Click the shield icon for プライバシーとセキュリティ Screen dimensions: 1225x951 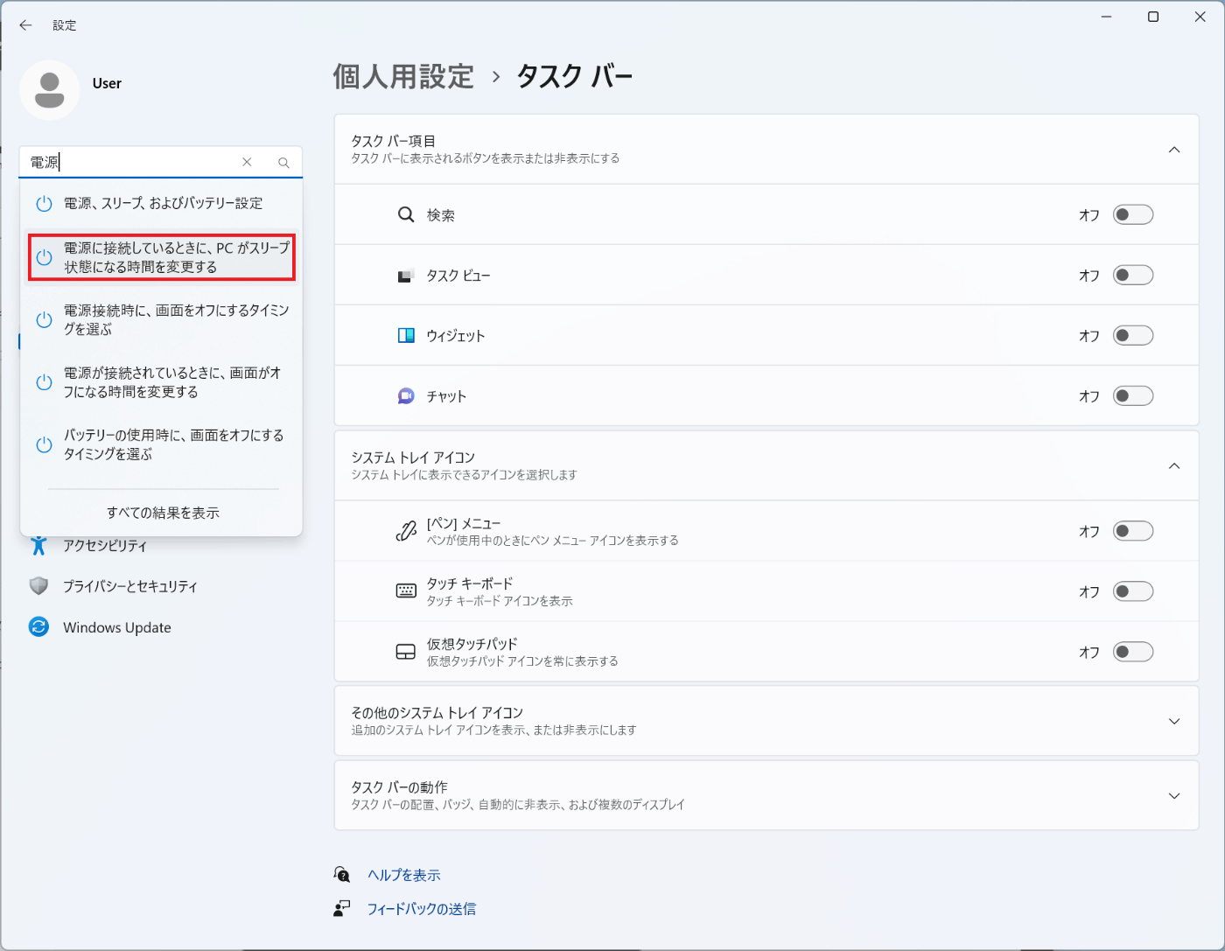(38, 586)
